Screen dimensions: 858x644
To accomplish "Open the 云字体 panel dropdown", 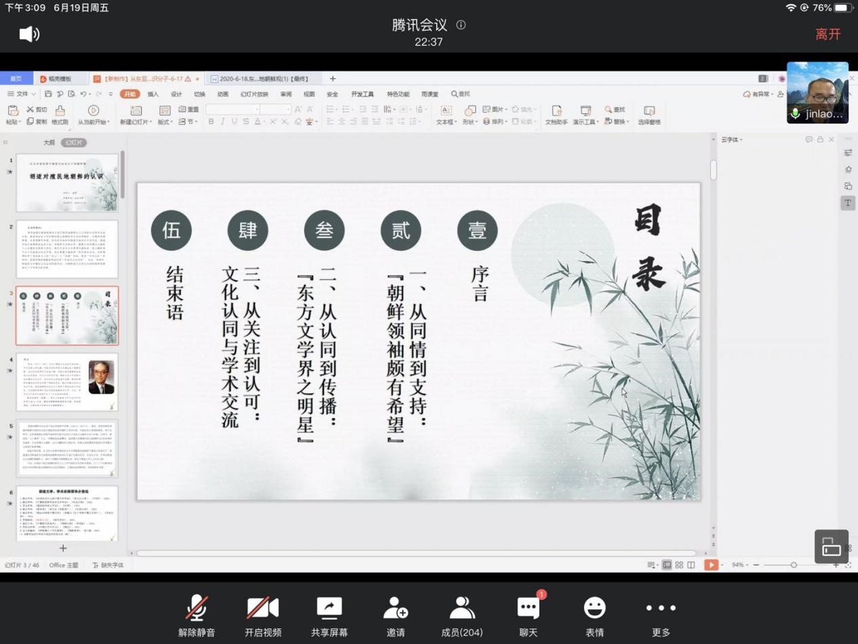I will (731, 140).
